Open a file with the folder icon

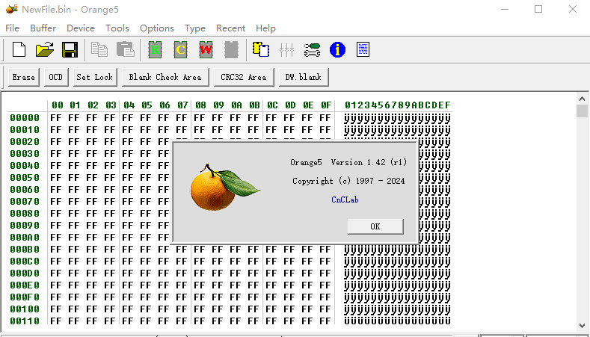45,50
